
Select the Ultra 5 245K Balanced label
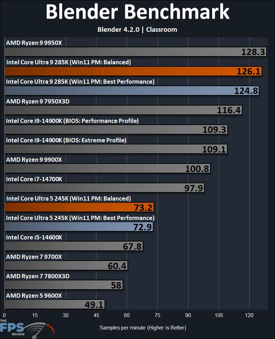(x=68, y=198)
